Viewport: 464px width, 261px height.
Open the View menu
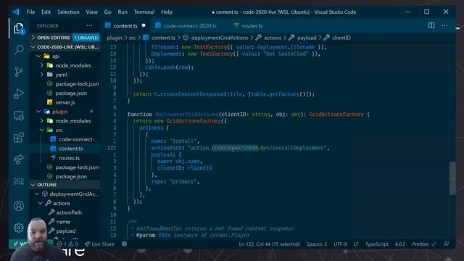point(92,12)
